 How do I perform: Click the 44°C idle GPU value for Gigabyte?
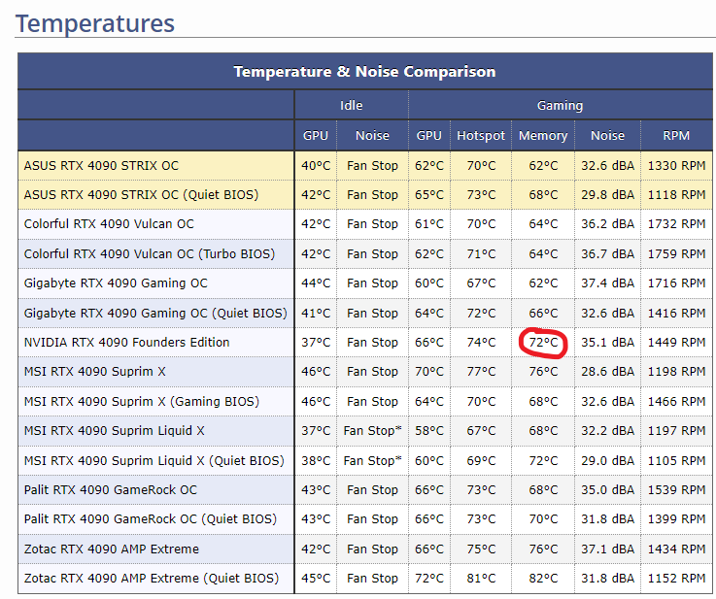(x=316, y=283)
